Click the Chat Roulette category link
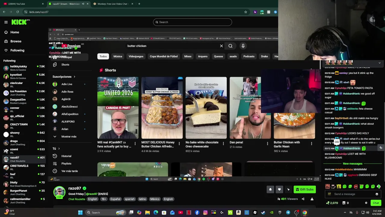 77,199
